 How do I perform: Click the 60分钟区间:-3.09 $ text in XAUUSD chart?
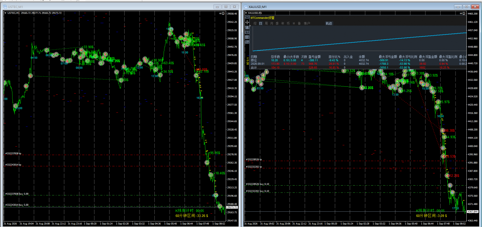tap(431, 216)
